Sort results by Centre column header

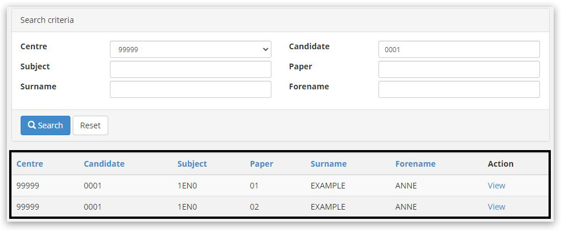pos(30,164)
